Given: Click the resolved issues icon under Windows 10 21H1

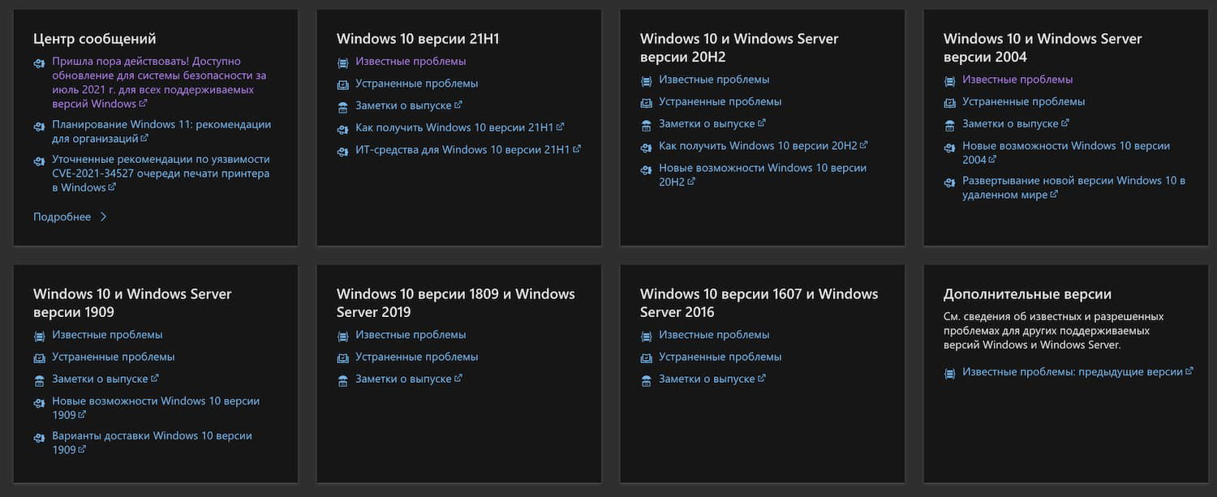Looking at the screenshot, I should (x=342, y=84).
